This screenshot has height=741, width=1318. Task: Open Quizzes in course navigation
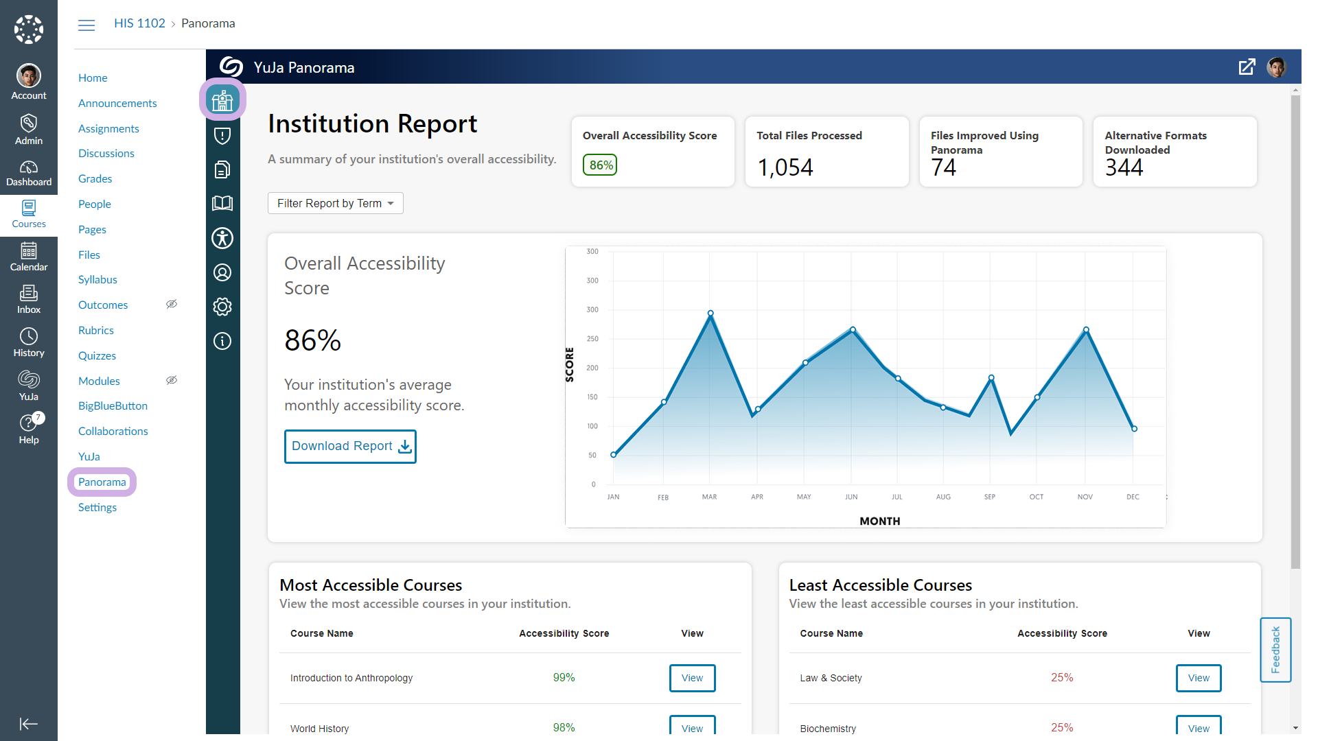[97, 355]
